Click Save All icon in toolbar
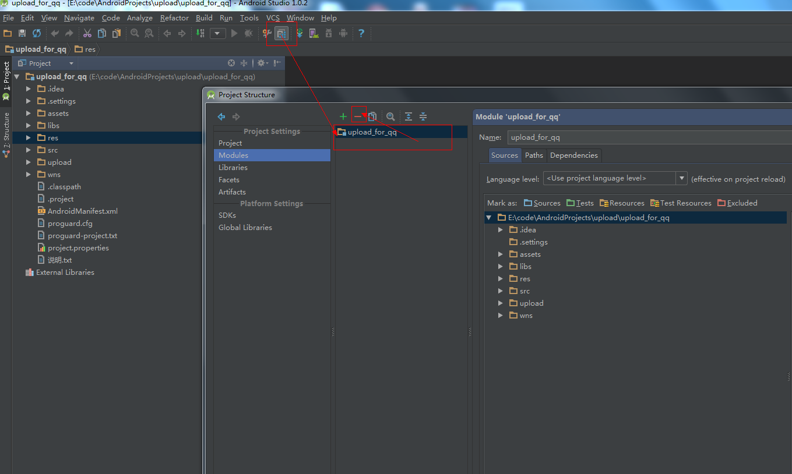The image size is (792, 474). click(x=22, y=33)
